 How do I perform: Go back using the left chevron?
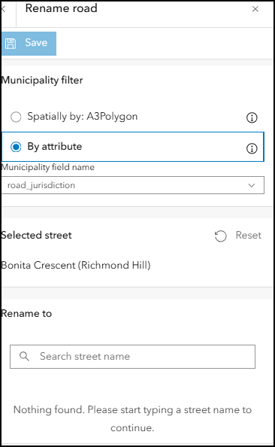(x=4, y=9)
